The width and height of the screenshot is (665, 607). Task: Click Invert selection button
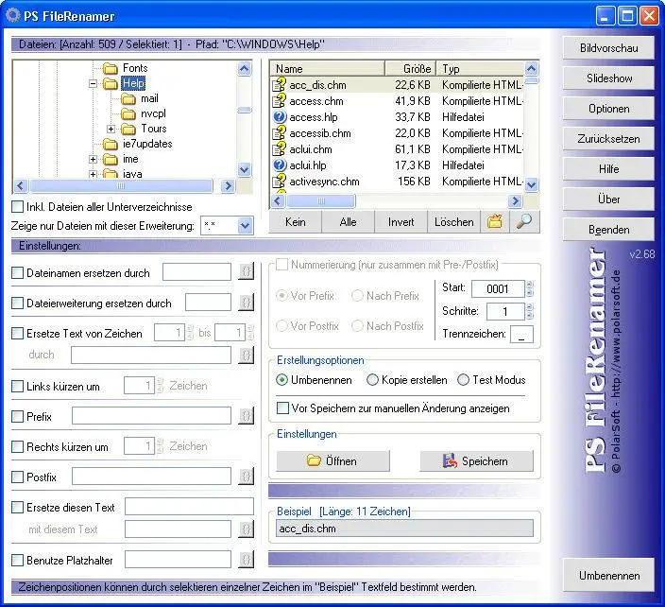(x=401, y=221)
